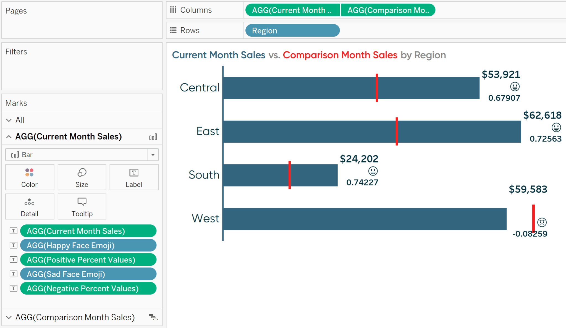Click the Columns shelf icon

click(x=173, y=10)
